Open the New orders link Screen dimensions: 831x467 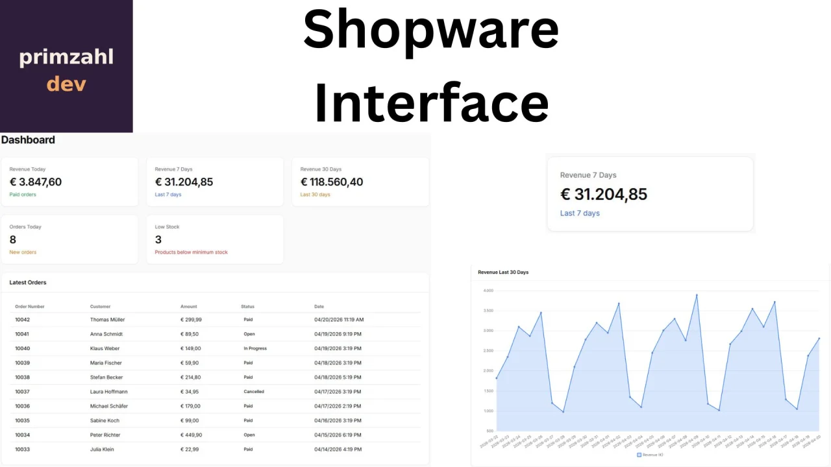tap(23, 252)
